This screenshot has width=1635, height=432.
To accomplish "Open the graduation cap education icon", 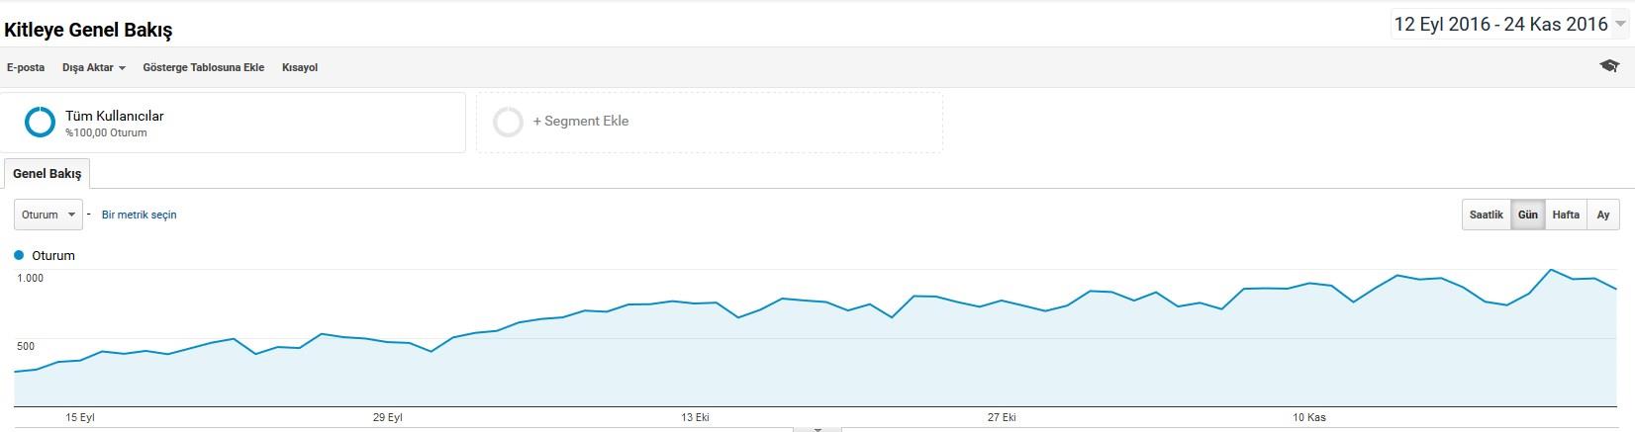I will pyautogui.click(x=1609, y=66).
